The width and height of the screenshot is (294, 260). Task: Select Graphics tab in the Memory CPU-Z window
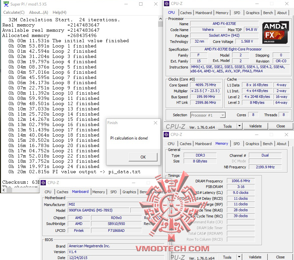coord(252,144)
